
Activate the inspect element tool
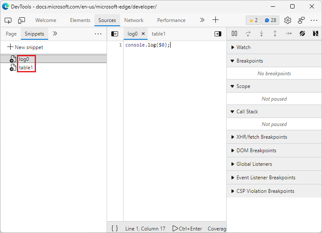[8, 20]
